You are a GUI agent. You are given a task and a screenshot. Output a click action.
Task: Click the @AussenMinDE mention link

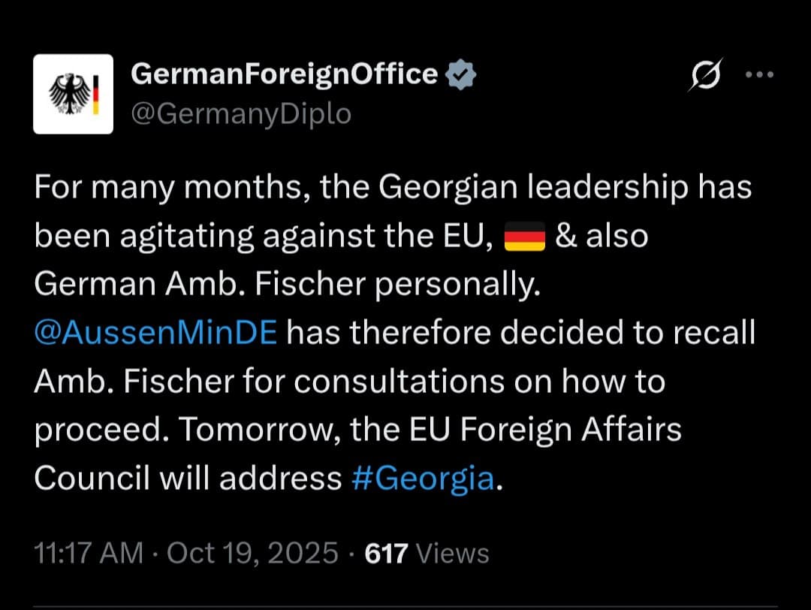[x=155, y=333]
